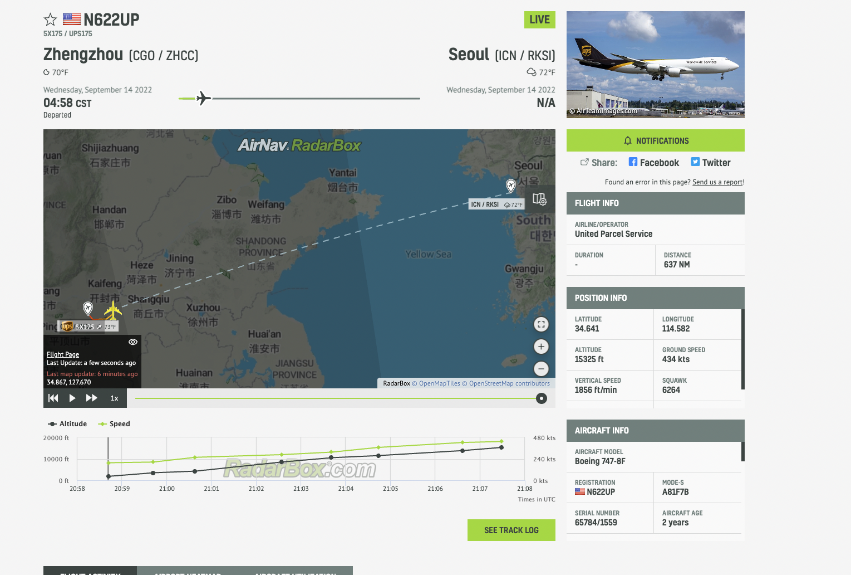This screenshot has width=851, height=575.
Task: Click the Position Info panel scrollbar
Action: 743,349
